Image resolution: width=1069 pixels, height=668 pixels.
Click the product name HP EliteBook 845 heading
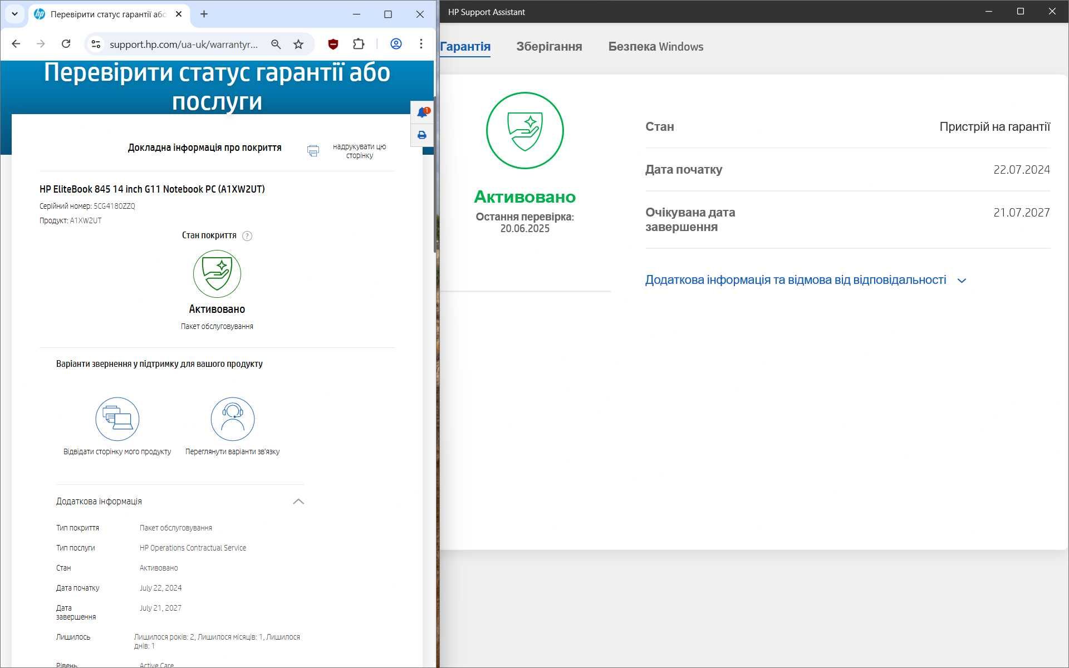tap(152, 189)
